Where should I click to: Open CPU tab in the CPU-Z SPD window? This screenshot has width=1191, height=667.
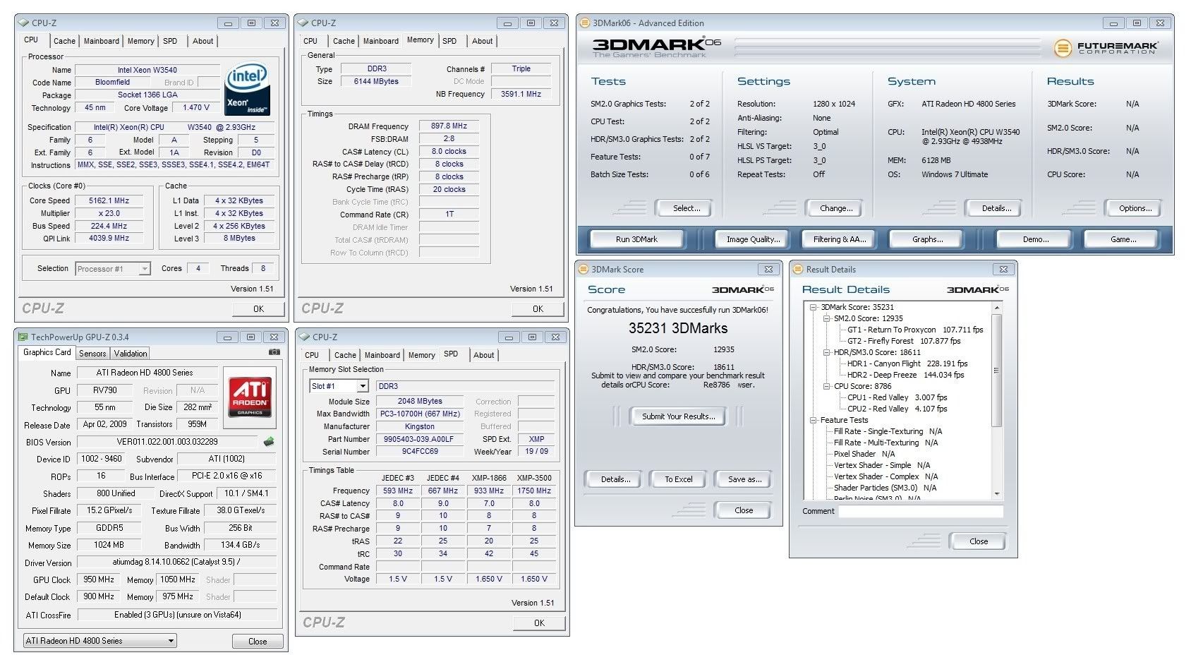pyautogui.click(x=312, y=355)
